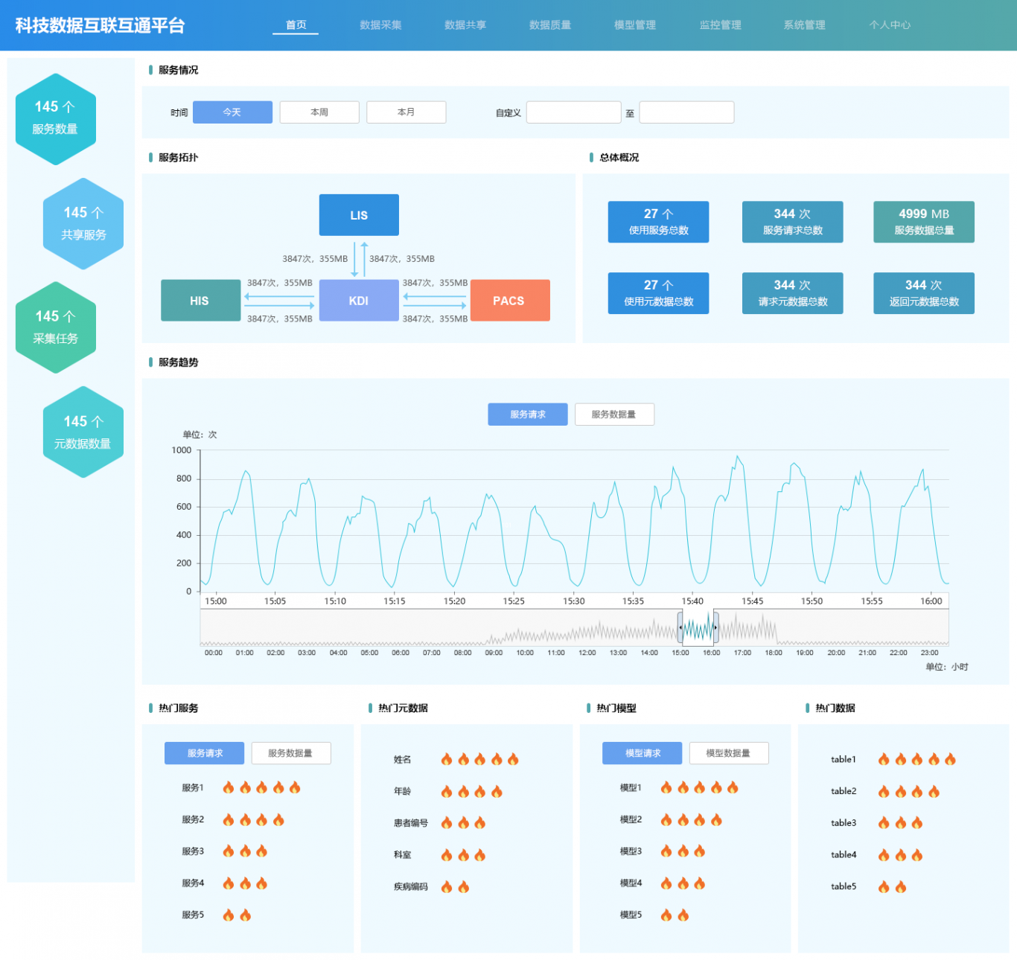1017x960 pixels.
Task: Open the 返回元数据总数 stat card
Action: click(x=924, y=293)
